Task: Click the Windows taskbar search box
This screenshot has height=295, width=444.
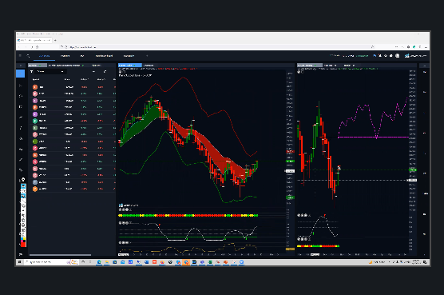Action: [x=51, y=262]
